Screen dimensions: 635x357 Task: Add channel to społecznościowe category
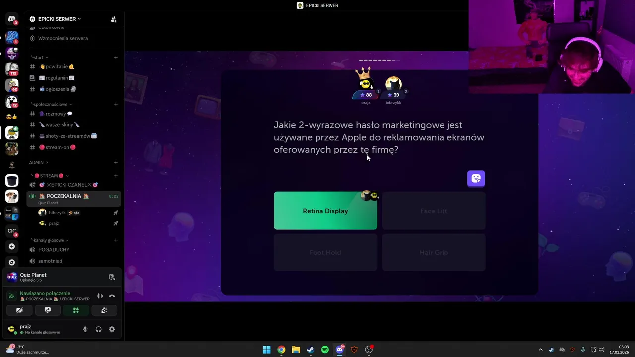(116, 104)
